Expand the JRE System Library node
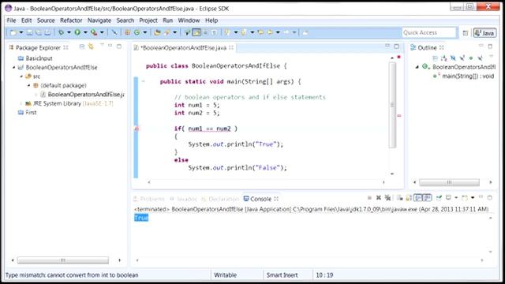The height and width of the screenshot is (284, 505). click(x=21, y=103)
